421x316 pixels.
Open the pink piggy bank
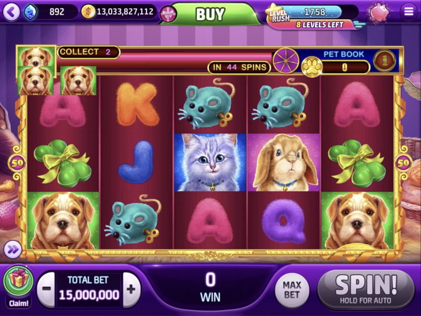(379, 12)
